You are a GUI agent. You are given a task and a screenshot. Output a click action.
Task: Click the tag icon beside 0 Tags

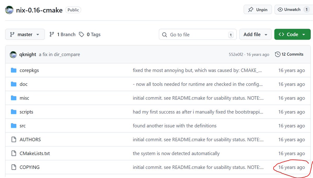click(82, 34)
